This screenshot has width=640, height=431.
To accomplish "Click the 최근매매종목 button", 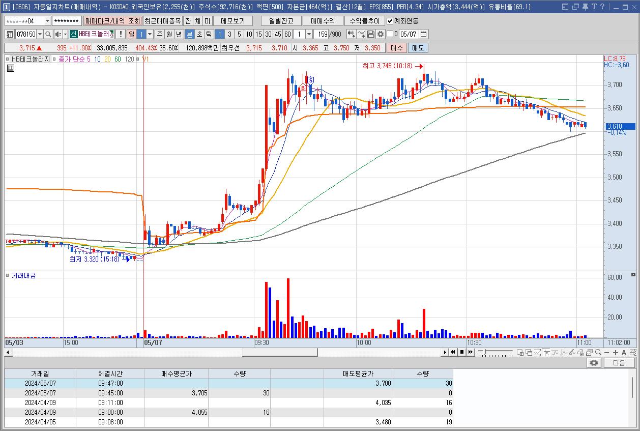I will click(x=162, y=21).
